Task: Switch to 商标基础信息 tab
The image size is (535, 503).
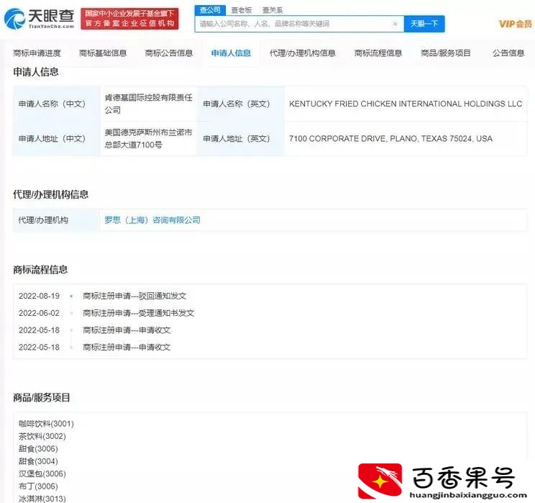Action: click(x=103, y=53)
